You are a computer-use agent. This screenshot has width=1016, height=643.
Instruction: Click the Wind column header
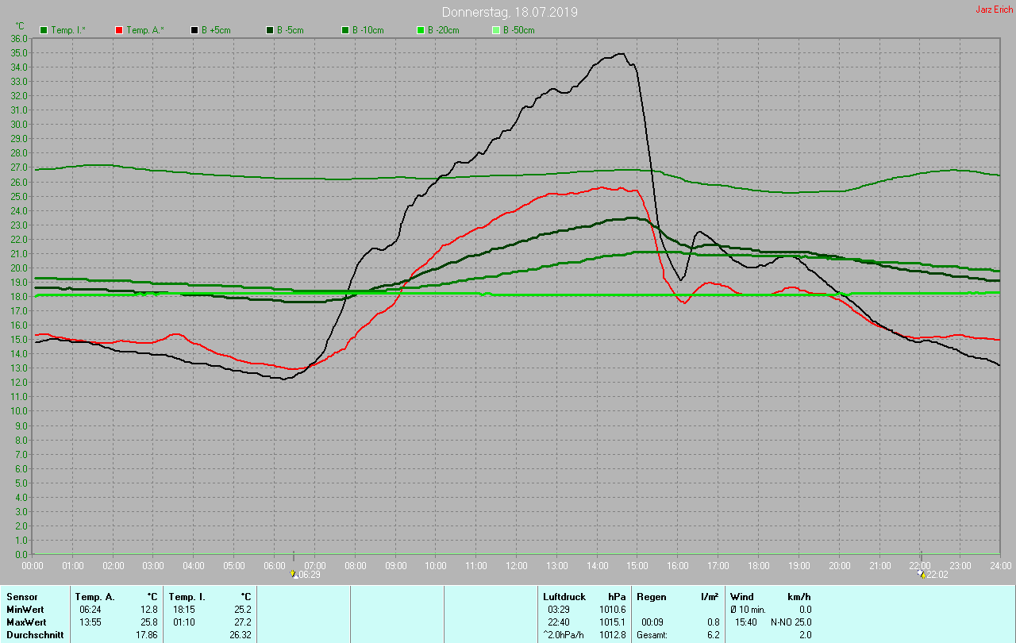pos(741,596)
